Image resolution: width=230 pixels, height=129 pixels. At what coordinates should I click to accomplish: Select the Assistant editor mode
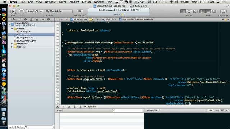pyautogui.click(x=189, y=11)
